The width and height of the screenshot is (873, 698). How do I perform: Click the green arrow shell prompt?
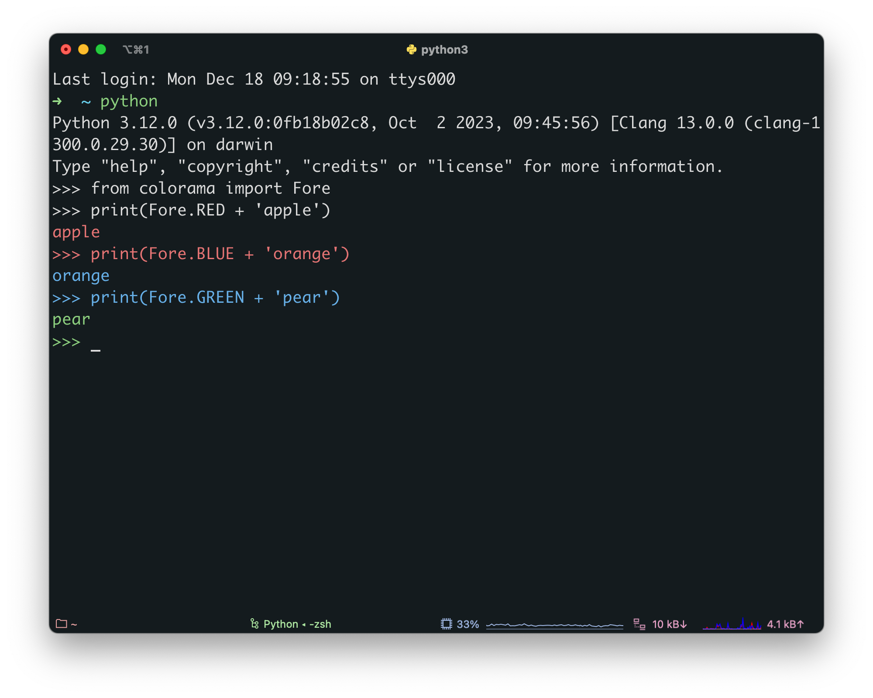click(x=57, y=102)
